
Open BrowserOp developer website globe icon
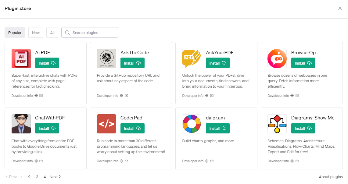292,96
